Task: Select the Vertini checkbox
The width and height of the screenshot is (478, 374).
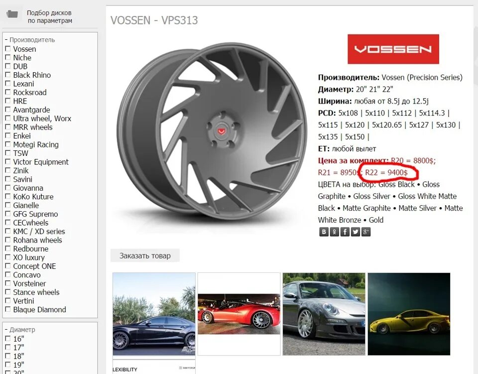Action: pyautogui.click(x=8, y=300)
